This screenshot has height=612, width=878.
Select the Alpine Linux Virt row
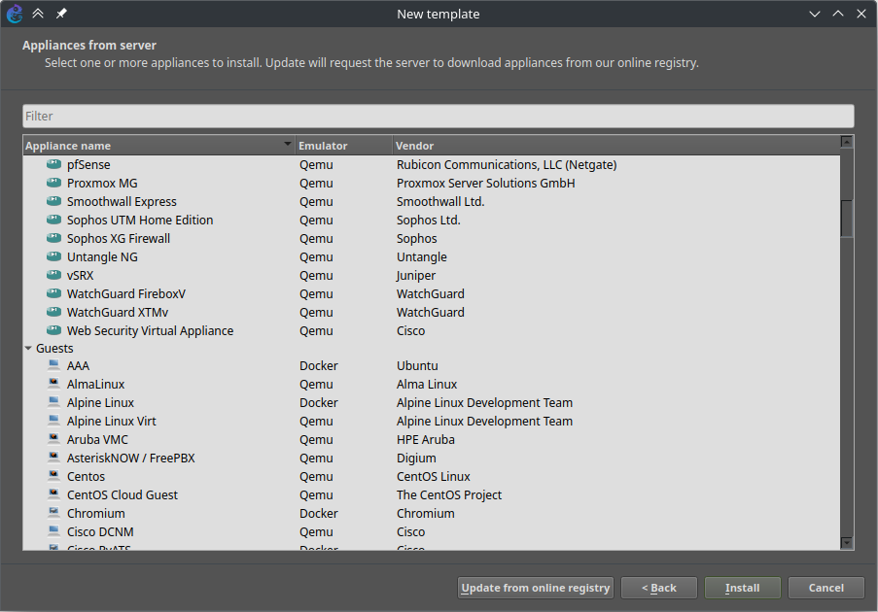431,421
